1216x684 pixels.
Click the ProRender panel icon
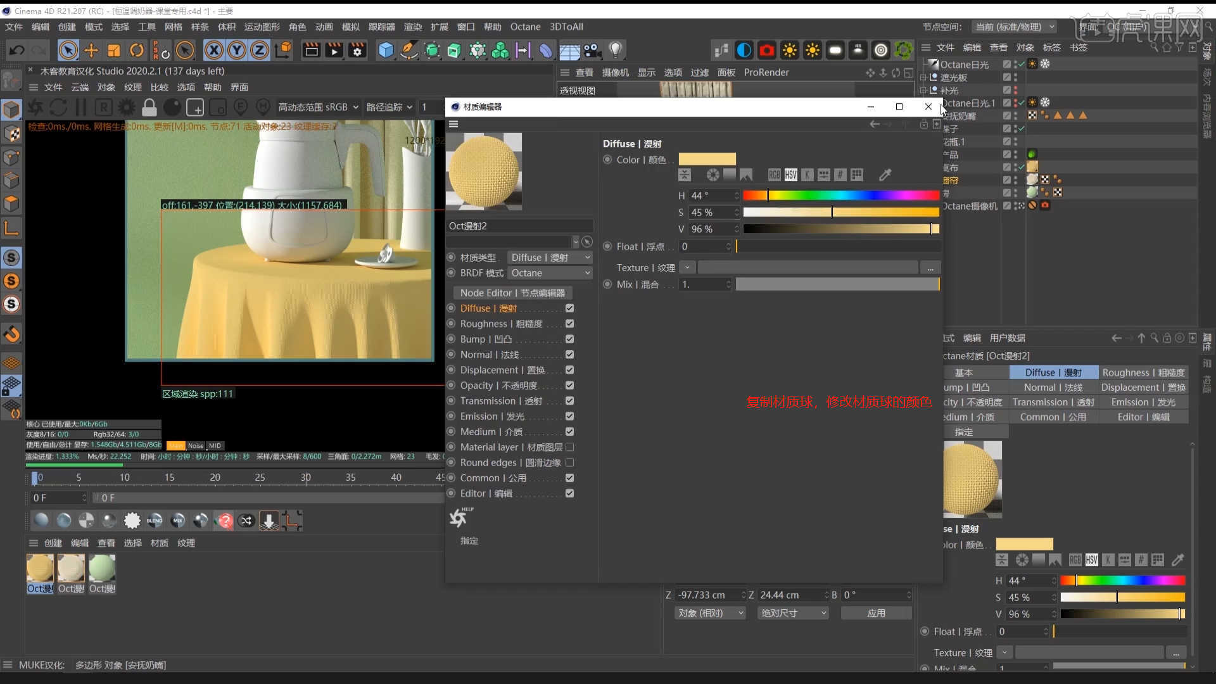coord(766,72)
